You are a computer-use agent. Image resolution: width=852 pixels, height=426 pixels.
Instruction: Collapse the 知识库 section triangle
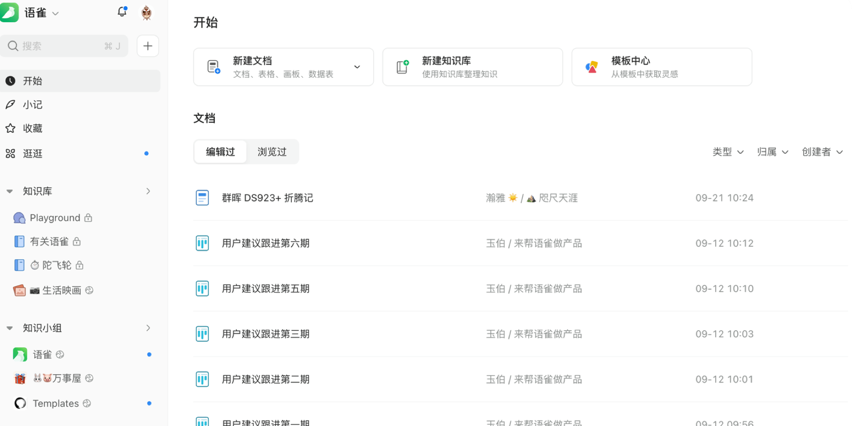[x=10, y=191]
